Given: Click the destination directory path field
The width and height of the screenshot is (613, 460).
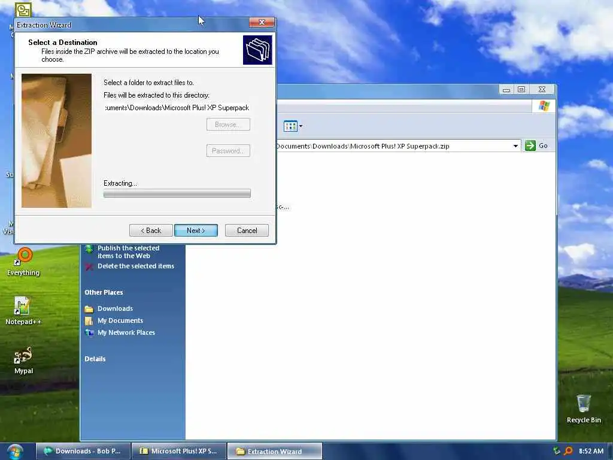Looking at the screenshot, I should pyautogui.click(x=177, y=108).
